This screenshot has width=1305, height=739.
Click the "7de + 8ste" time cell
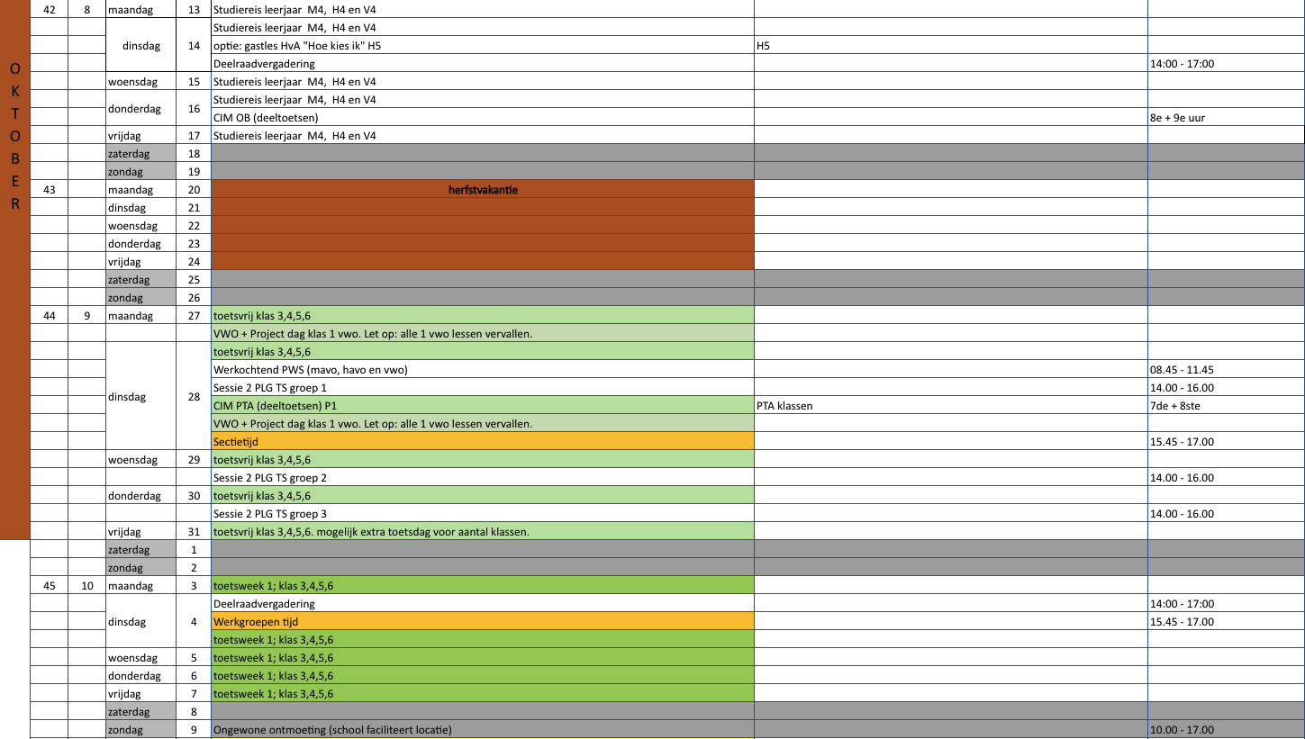[x=1225, y=406]
